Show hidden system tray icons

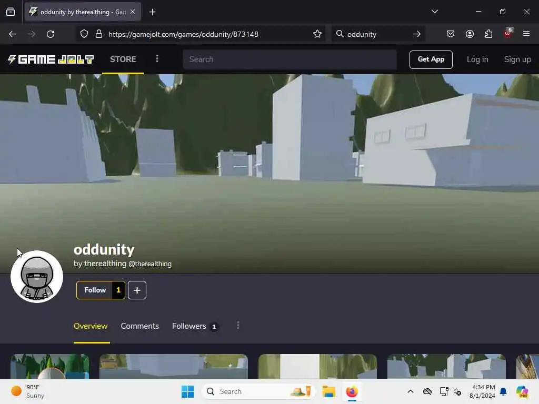pyautogui.click(x=411, y=391)
